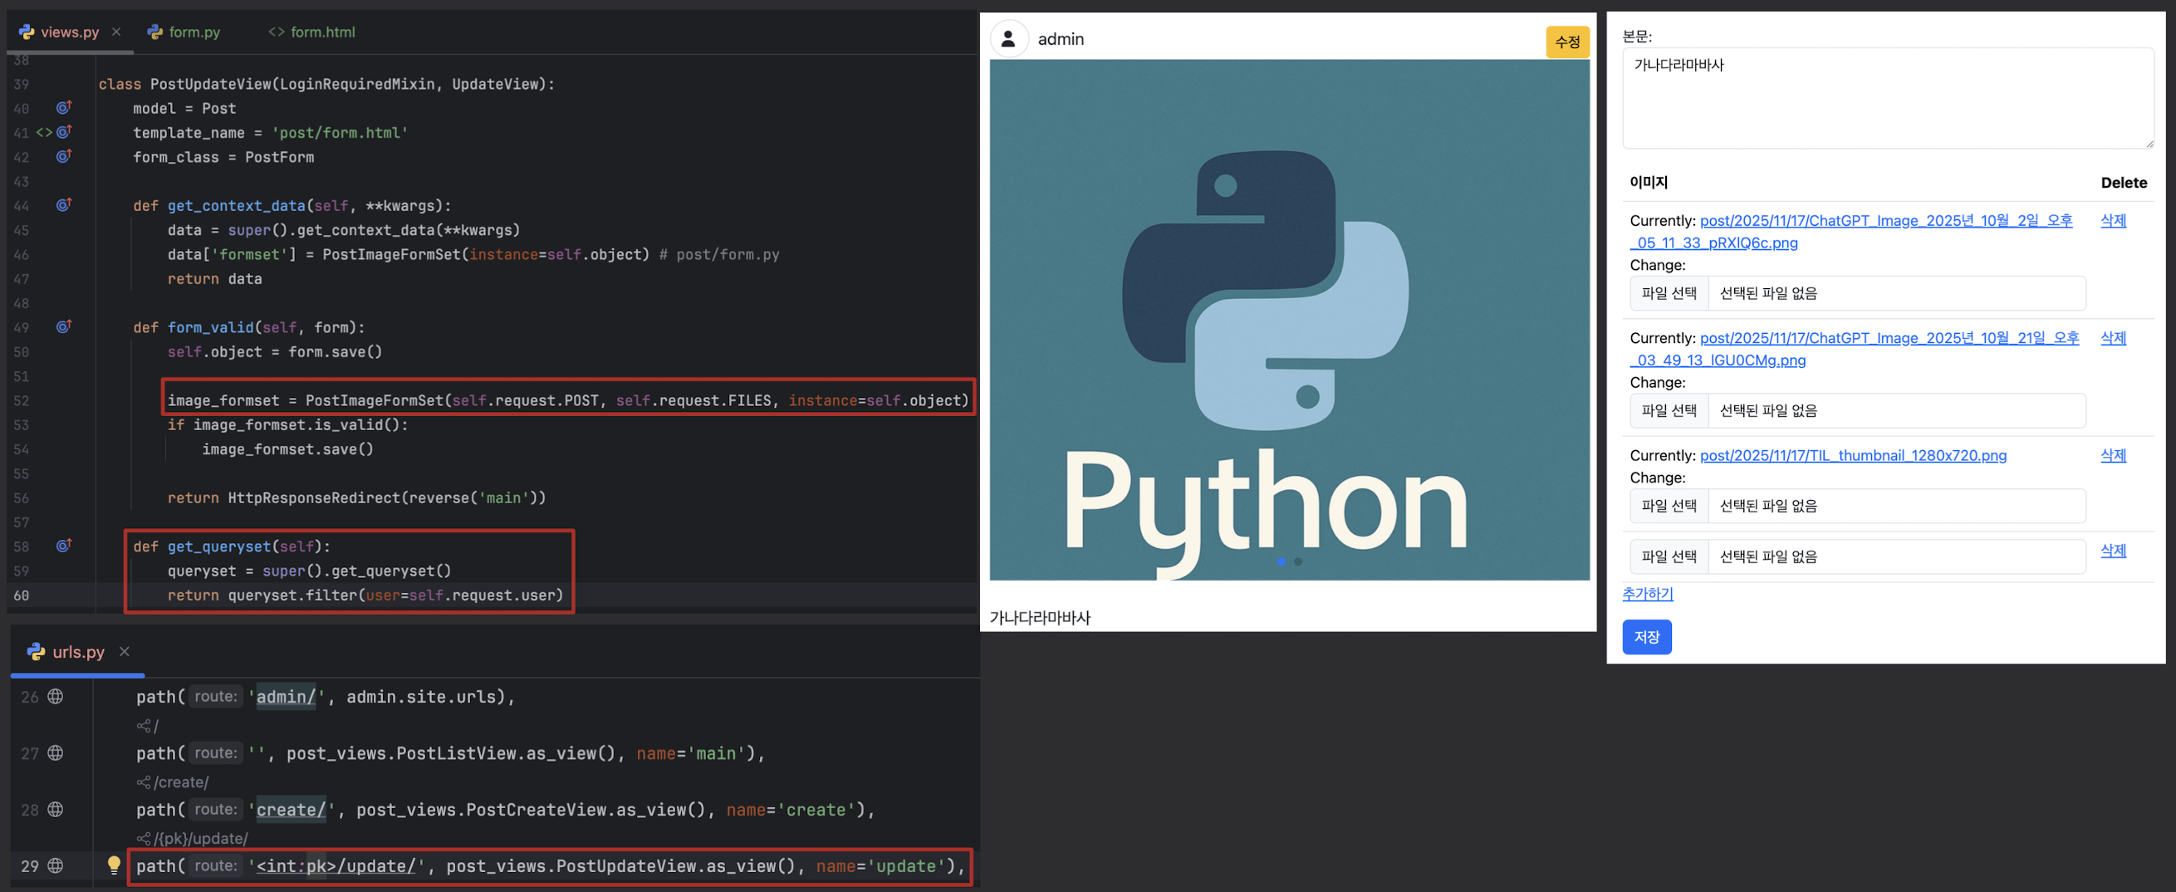Click the Python logo post image
2176x892 pixels.
click(1289, 319)
